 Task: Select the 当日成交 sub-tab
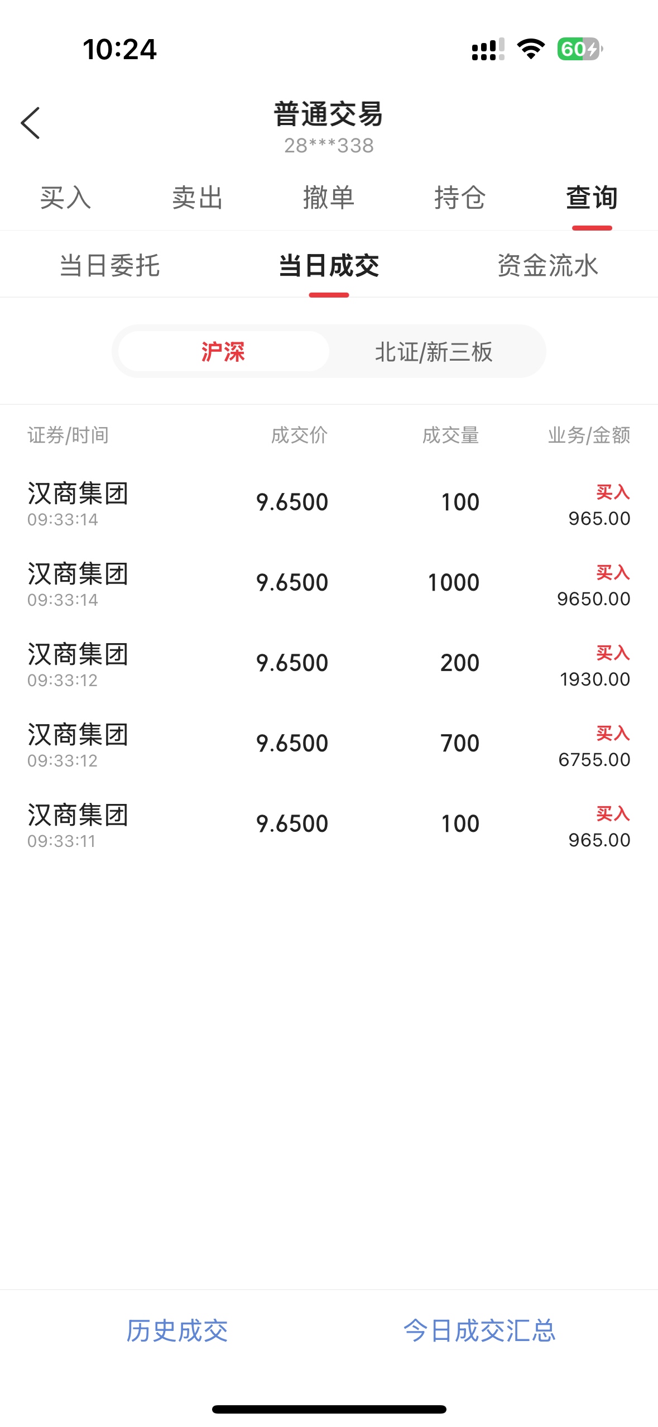[x=329, y=265]
